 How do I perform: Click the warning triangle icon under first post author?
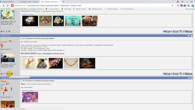[7, 31]
